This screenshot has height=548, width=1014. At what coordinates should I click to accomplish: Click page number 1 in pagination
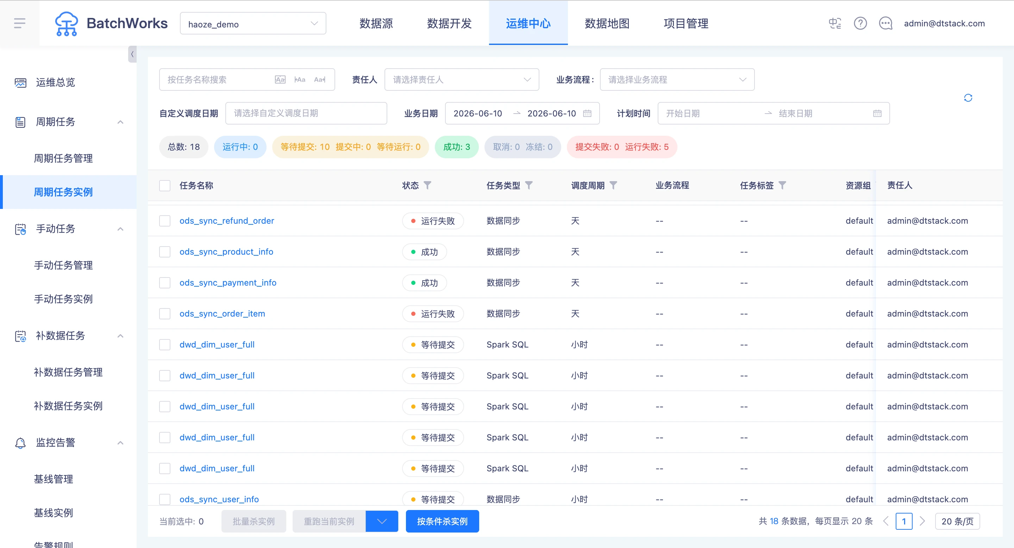coord(903,521)
